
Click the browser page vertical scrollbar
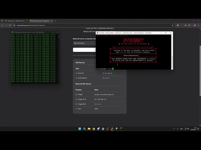click(200, 71)
